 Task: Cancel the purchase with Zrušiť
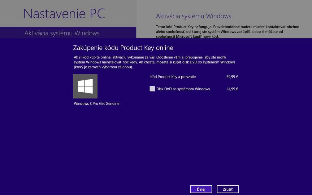pos(227,189)
